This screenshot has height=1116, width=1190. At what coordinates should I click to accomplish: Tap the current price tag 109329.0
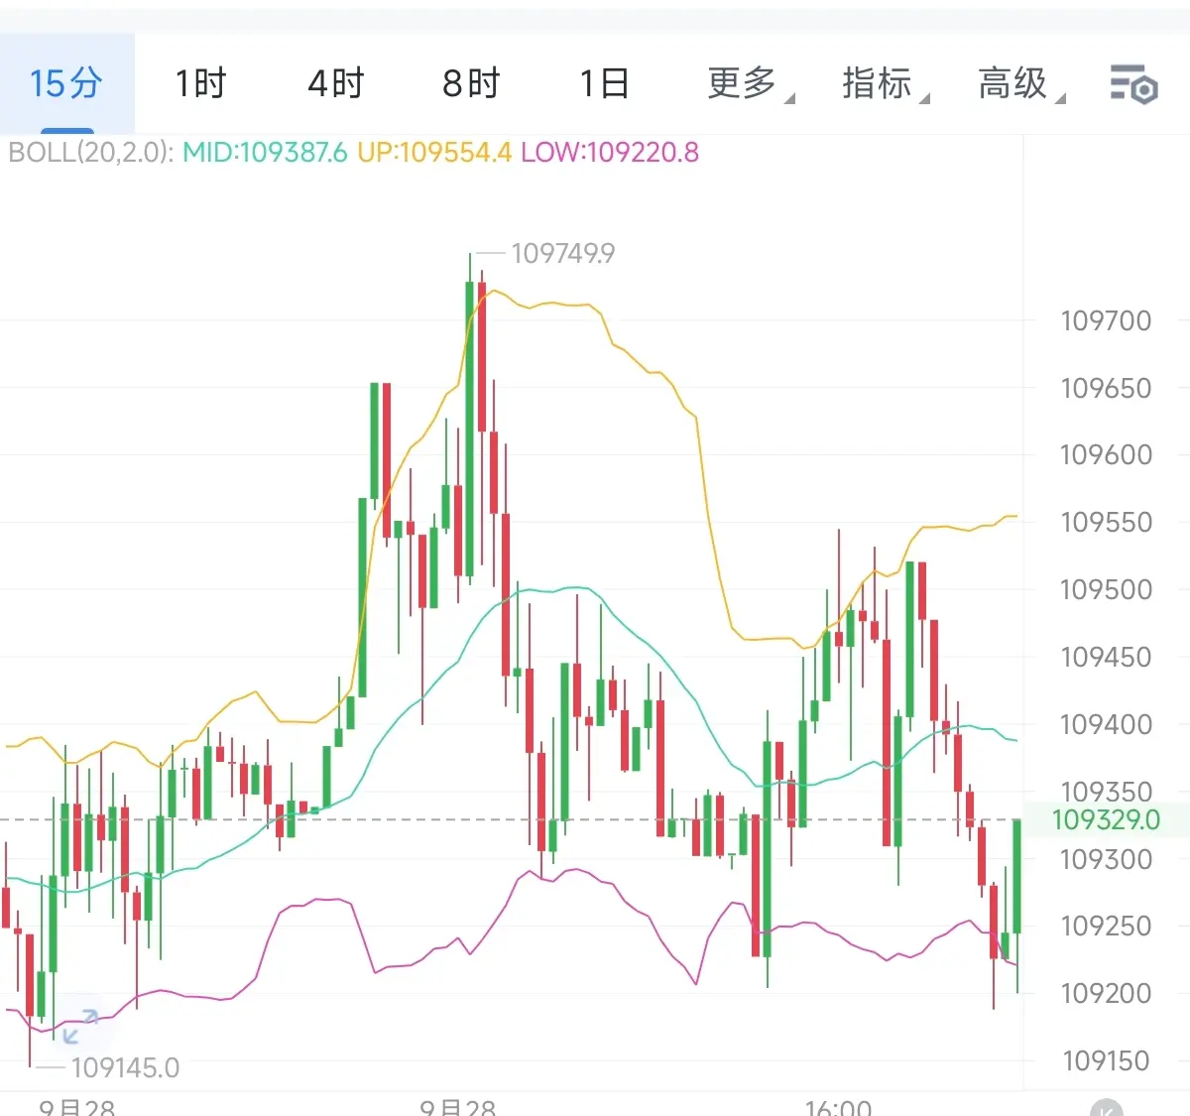pyautogui.click(x=1106, y=819)
